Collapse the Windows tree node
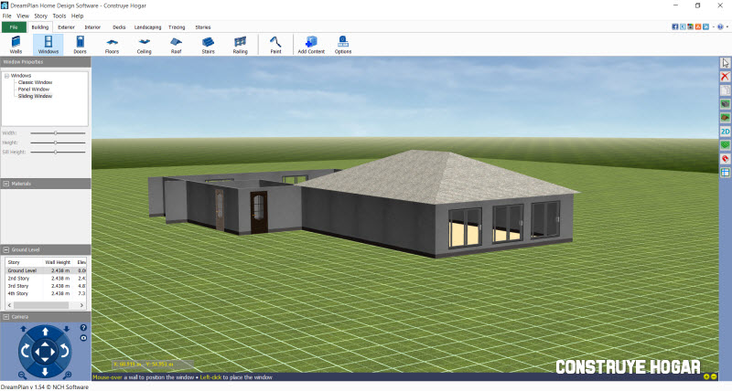 coord(7,76)
